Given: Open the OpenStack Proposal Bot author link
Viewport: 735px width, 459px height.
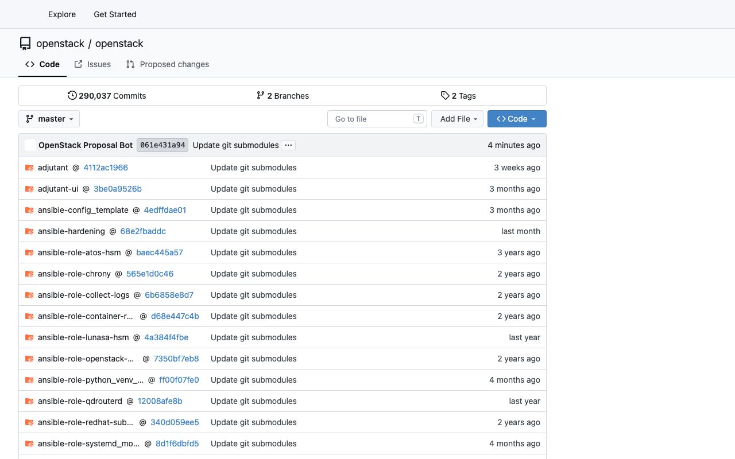Looking at the screenshot, I should pos(86,145).
